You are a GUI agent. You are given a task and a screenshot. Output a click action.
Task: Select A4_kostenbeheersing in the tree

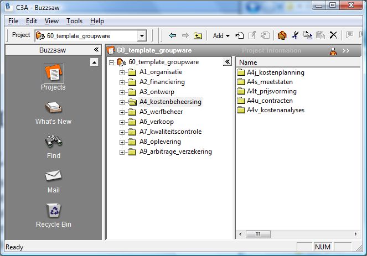170,102
